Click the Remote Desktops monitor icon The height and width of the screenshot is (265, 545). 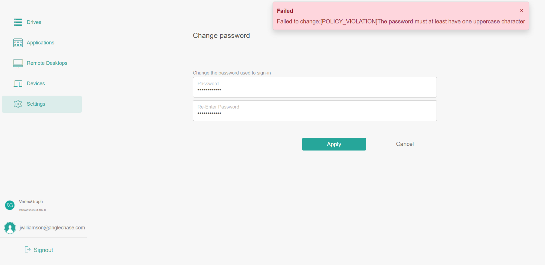click(18, 63)
